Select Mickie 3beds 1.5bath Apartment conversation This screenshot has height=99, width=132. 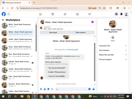18,33
